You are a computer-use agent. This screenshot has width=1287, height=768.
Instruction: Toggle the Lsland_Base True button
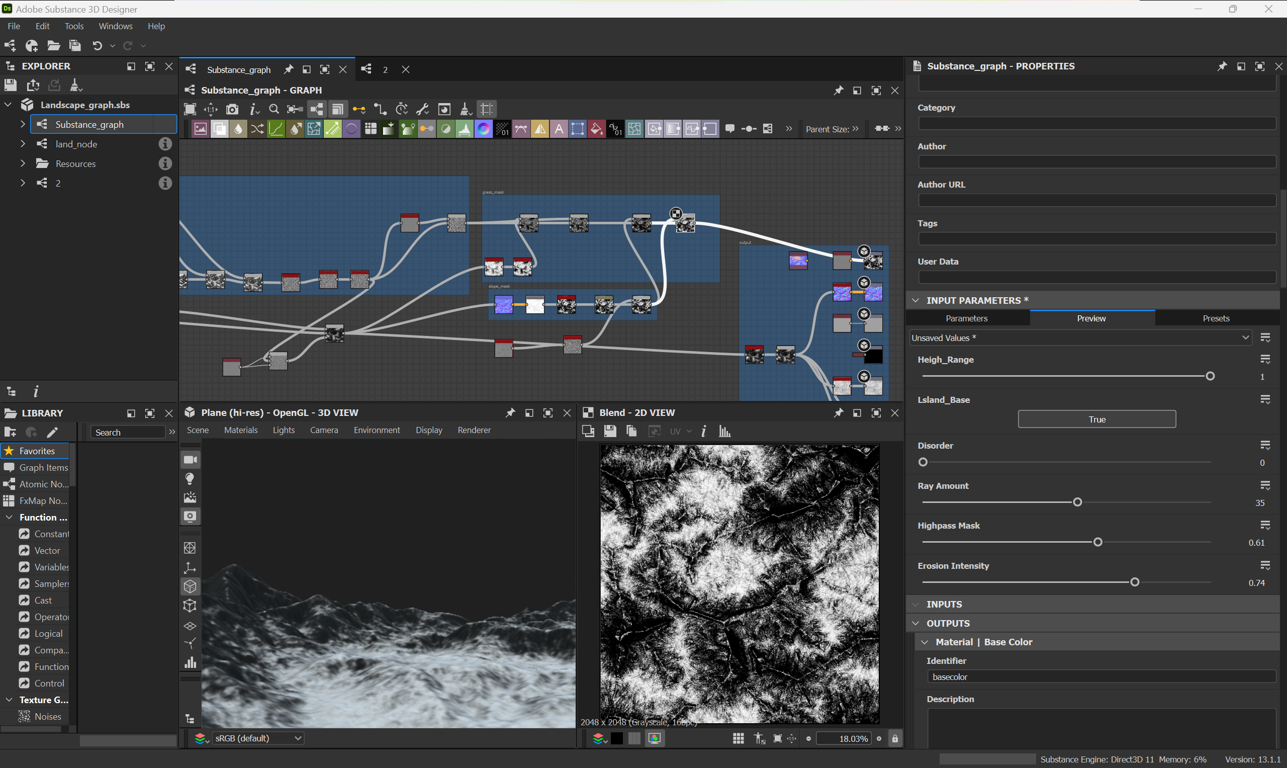[x=1096, y=419]
